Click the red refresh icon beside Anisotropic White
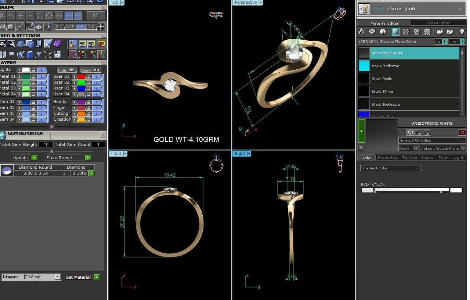Screen dimensions: 470x300 (x=462, y=132)
